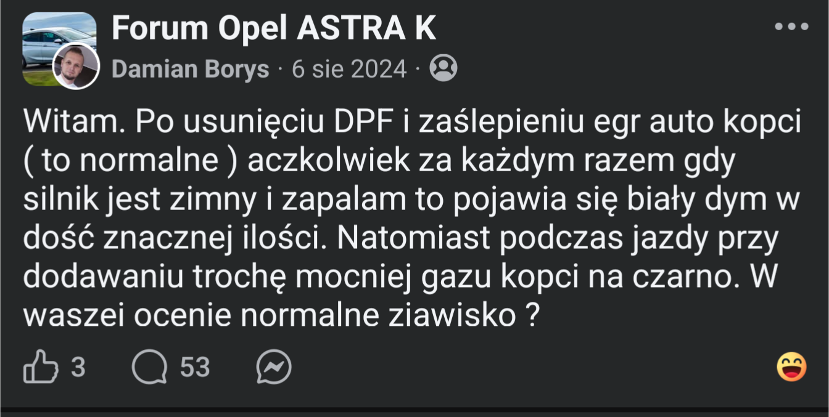
Task: Click the like count number 3
Action: (78, 368)
